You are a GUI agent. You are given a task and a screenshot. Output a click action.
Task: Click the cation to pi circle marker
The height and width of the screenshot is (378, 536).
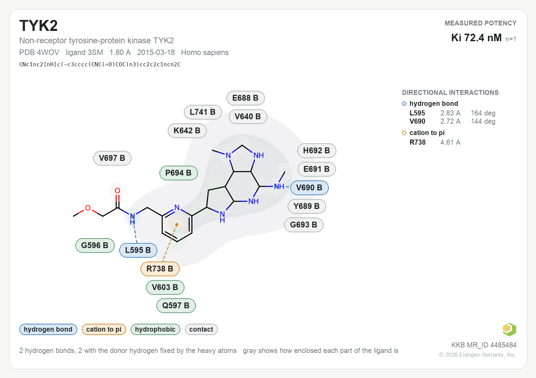pos(404,133)
